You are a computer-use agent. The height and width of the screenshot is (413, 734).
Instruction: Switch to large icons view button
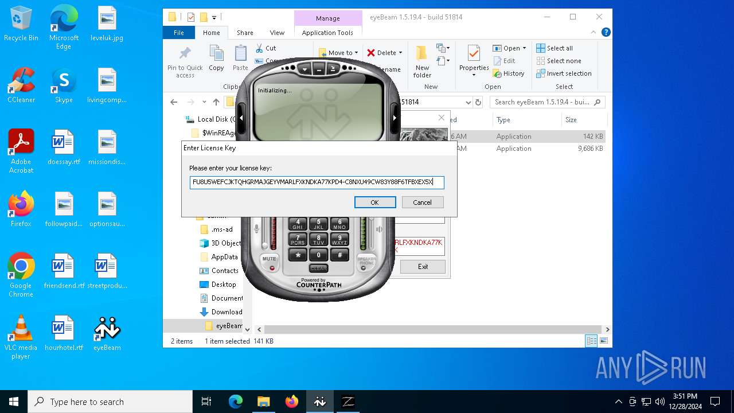tap(603, 341)
